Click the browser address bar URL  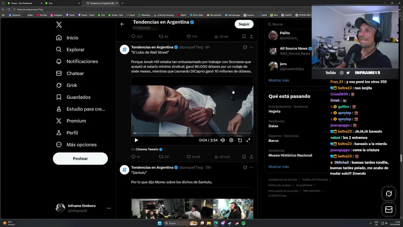30,9
